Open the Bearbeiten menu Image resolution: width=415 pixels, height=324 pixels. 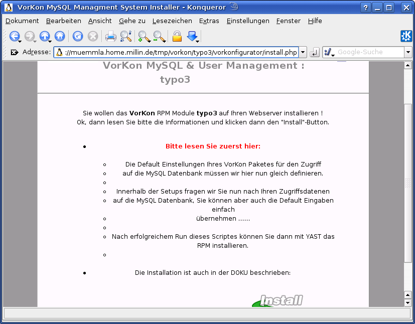64,21
